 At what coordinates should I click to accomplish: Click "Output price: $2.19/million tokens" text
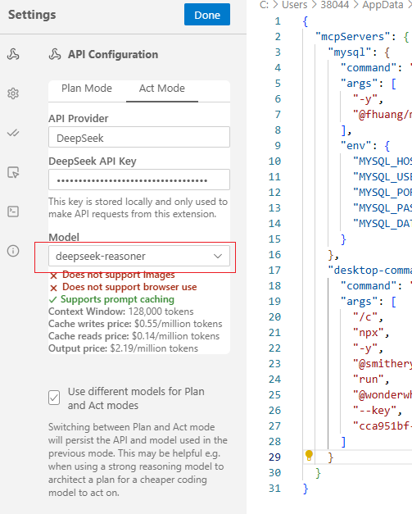point(123,348)
